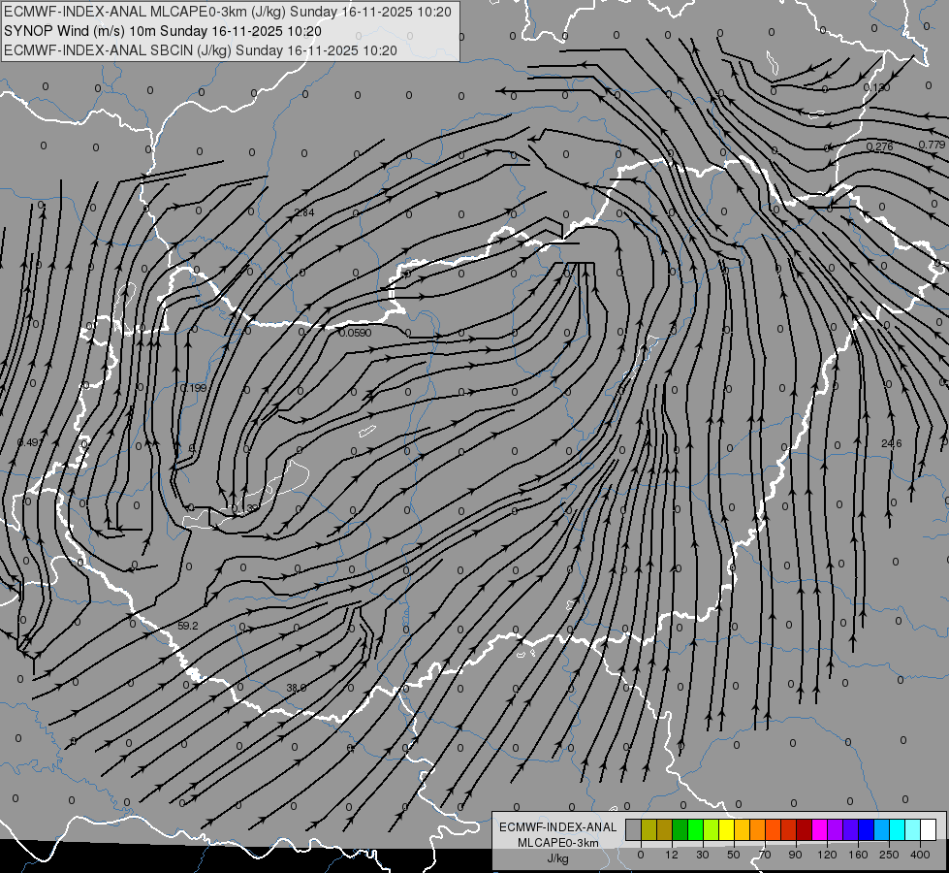Select the gray legend swatch
The height and width of the screenshot is (873, 949).
pos(634,830)
